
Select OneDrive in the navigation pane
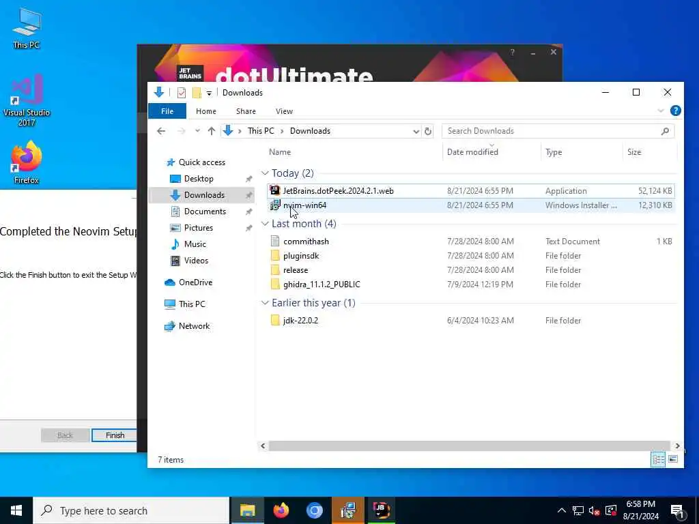point(195,282)
